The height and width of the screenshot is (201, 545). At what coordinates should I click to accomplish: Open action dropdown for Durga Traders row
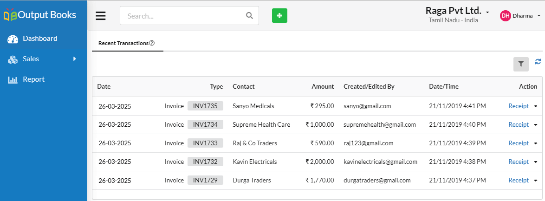coord(536,181)
